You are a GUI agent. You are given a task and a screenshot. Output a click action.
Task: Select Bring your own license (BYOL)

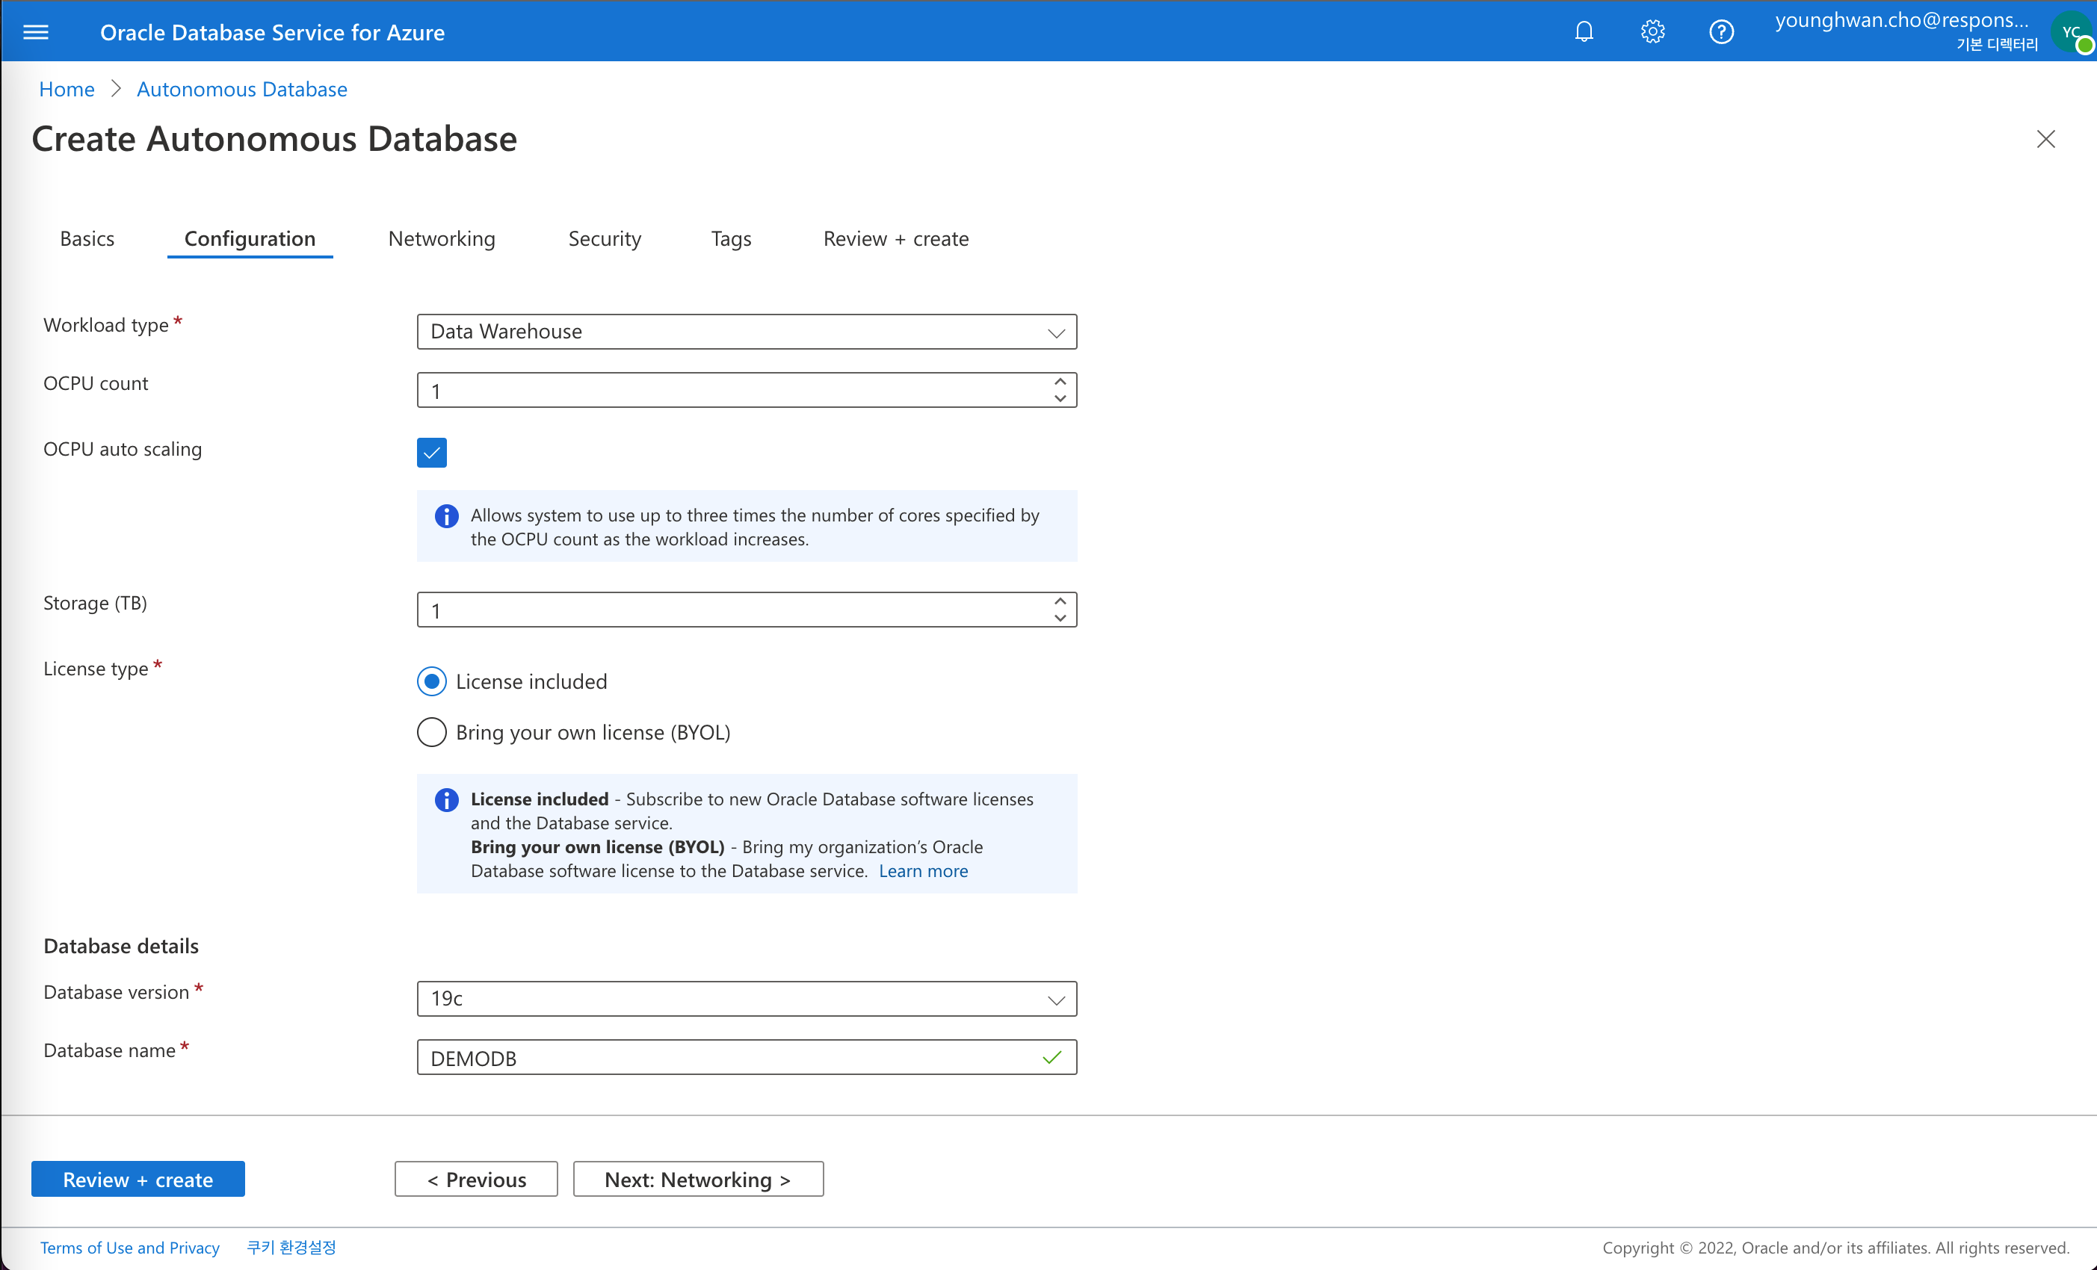point(431,732)
